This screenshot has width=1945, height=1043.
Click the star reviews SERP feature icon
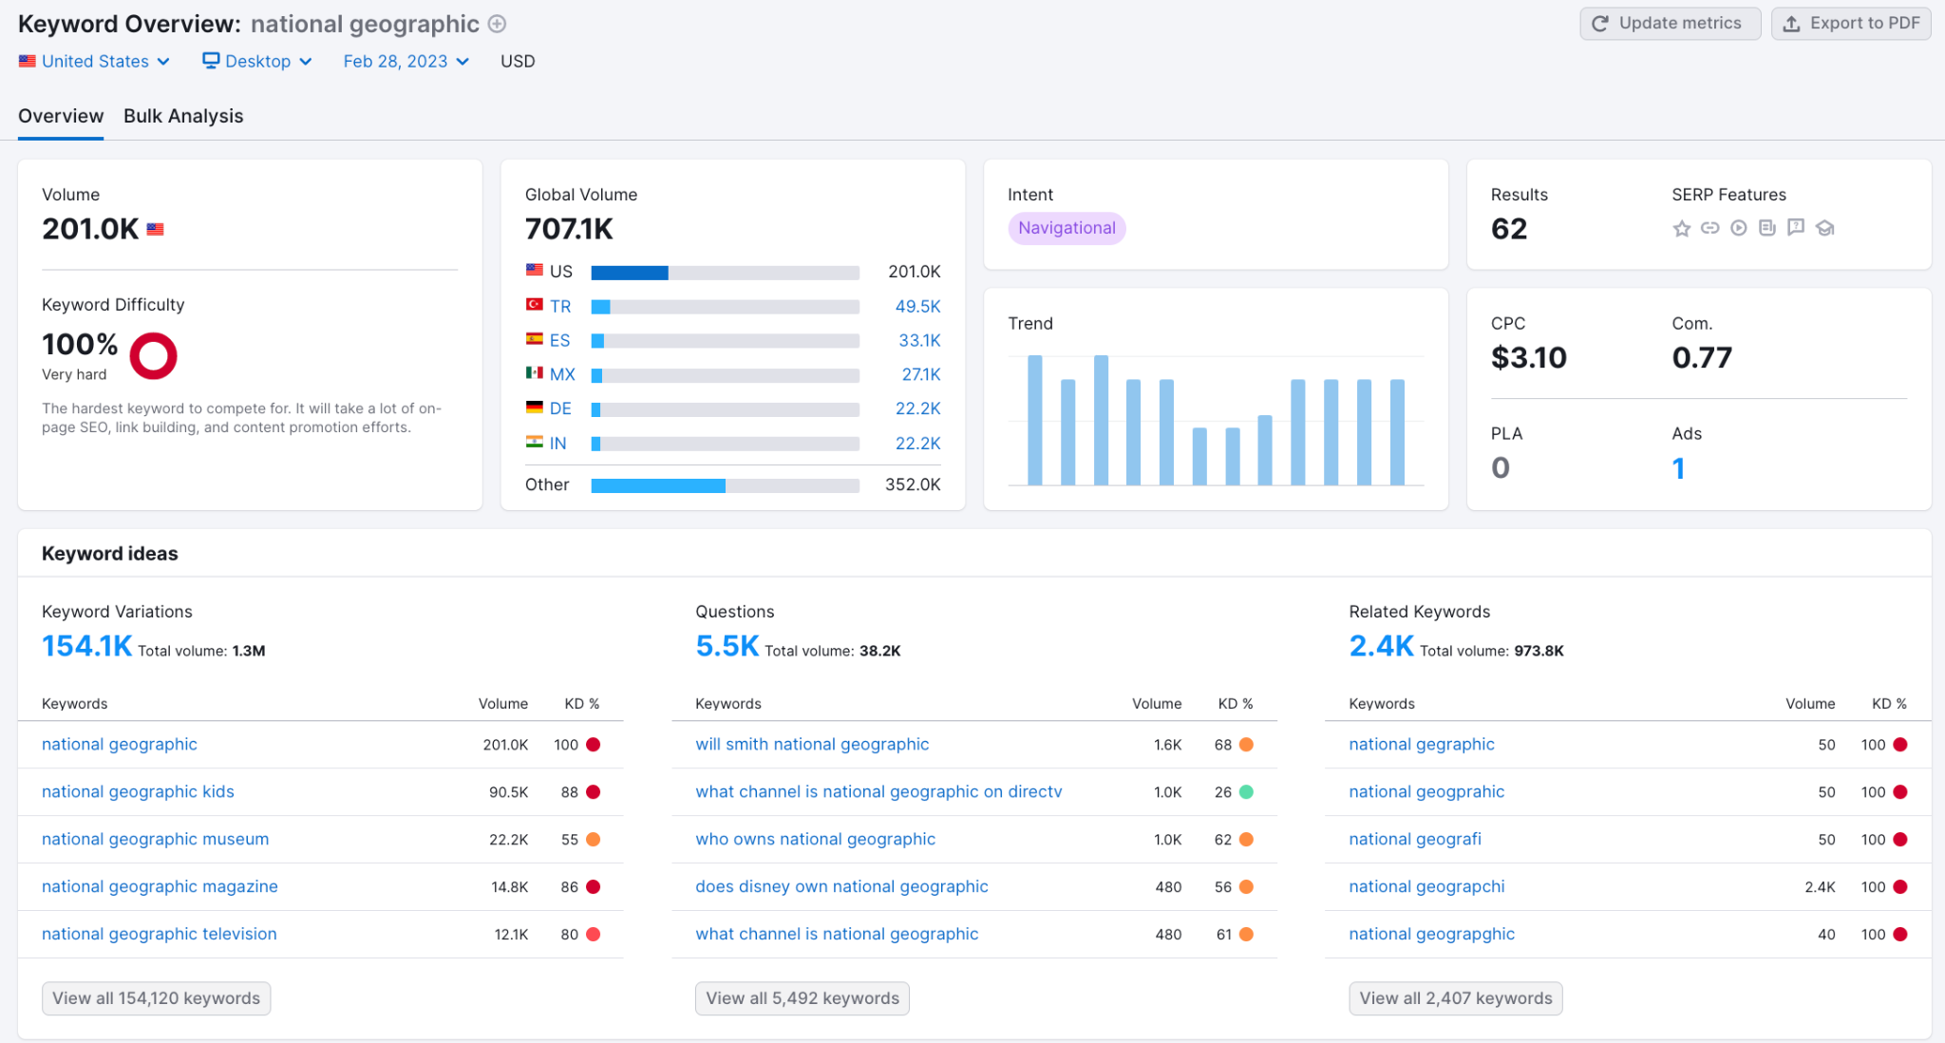tap(1682, 228)
